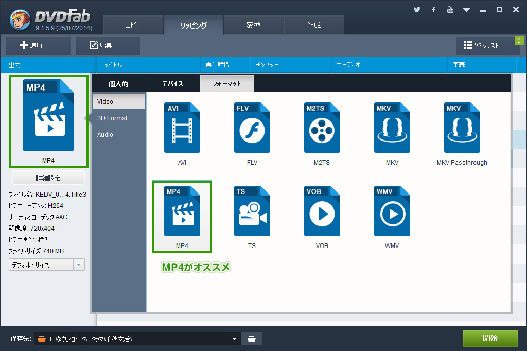Click the large MP4 output profile thumbnail
This screenshot has height=351, width=527.
click(x=48, y=115)
